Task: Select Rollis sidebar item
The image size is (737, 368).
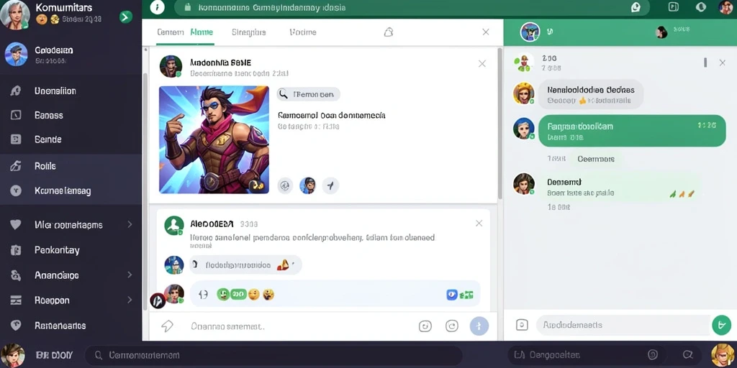Action: [71, 166]
